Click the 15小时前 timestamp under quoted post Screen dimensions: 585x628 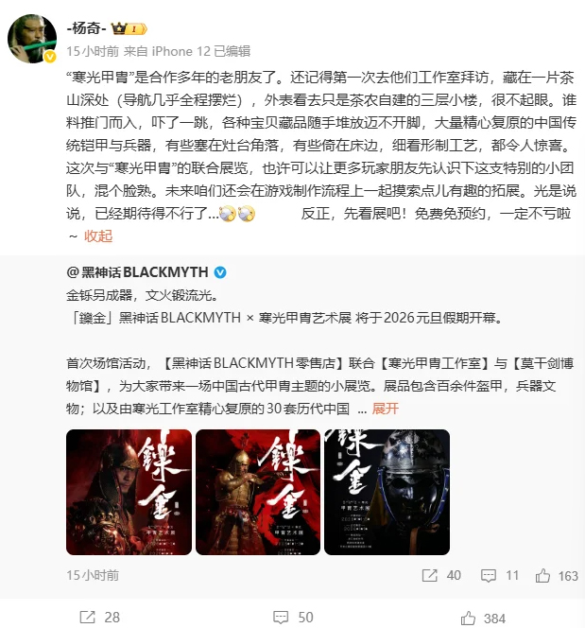93,576
